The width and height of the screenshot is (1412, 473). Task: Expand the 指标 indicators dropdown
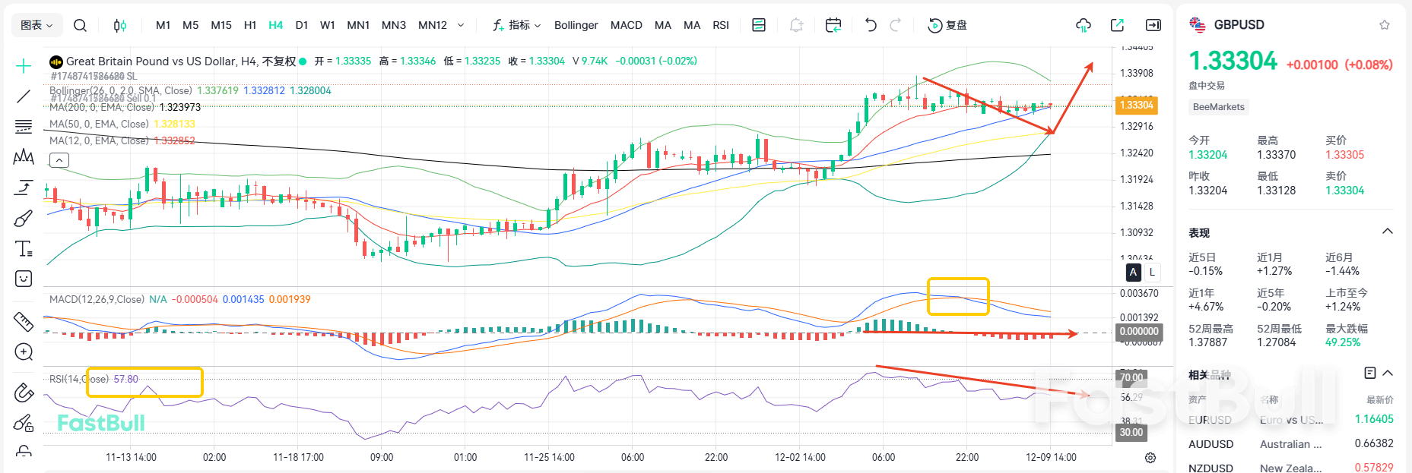coord(517,26)
